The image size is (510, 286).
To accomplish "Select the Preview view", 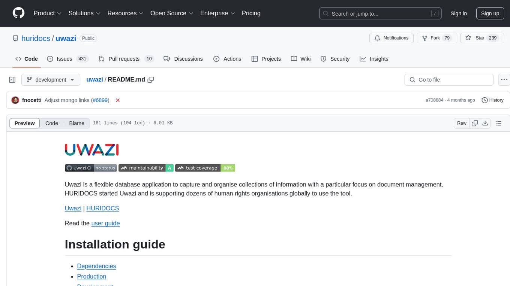I will (25, 123).
